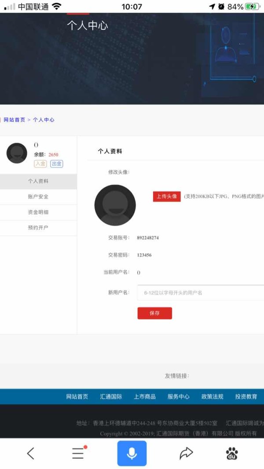Click the small sidebar profile avatar

(17, 153)
